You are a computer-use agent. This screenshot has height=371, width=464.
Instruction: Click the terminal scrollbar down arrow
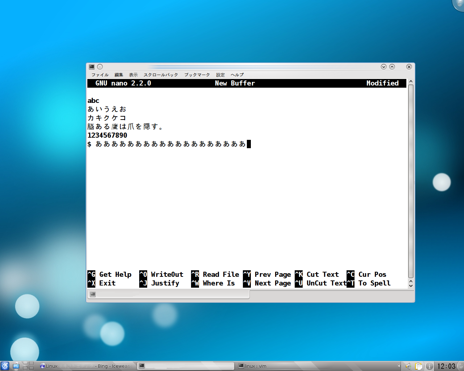(x=411, y=285)
